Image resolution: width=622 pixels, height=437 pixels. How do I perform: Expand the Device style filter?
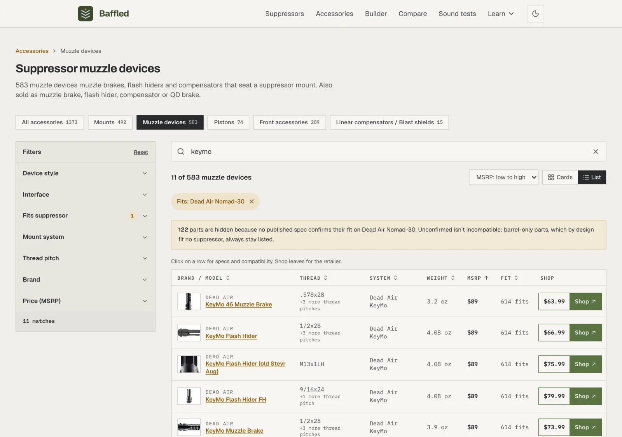tap(86, 173)
